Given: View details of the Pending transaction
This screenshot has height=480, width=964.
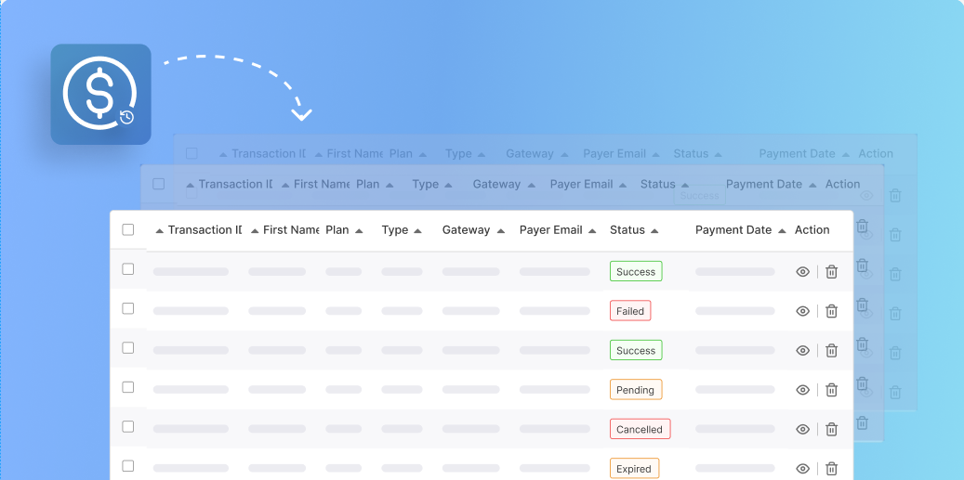Looking at the screenshot, I should click(803, 390).
